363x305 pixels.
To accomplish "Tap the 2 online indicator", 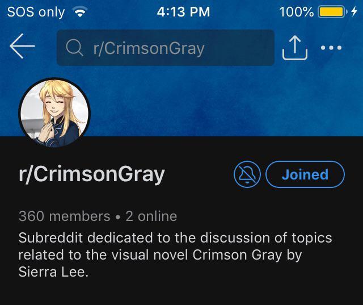I will point(151,216).
